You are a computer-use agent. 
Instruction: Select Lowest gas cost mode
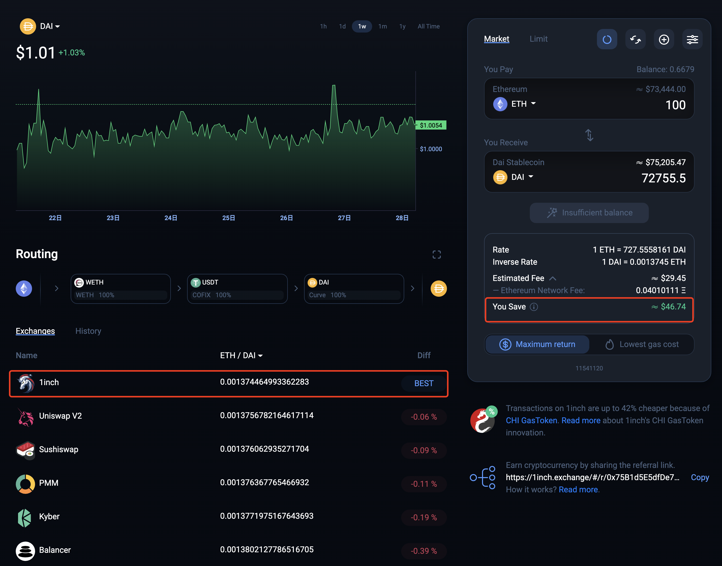[642, 344]
